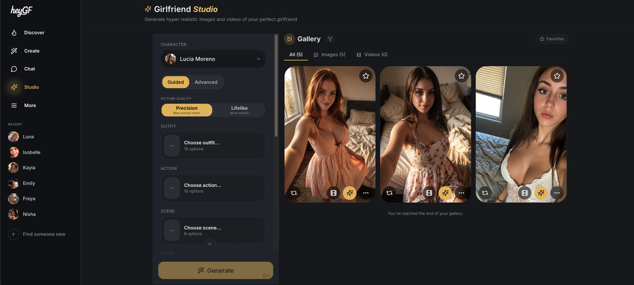Viewport: 634px width, 285px height.
Task: Click the heyGF logo
Action: 21,12
